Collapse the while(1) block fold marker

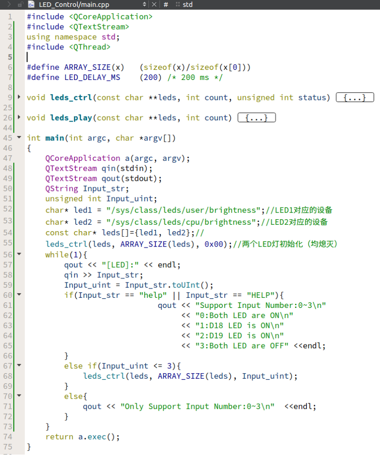pos(19,254)
